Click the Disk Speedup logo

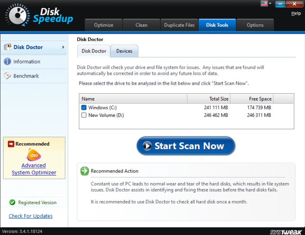38,15
